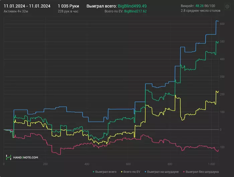Click the 'Активен 4ч 32м' session duration

coord(16,11)
